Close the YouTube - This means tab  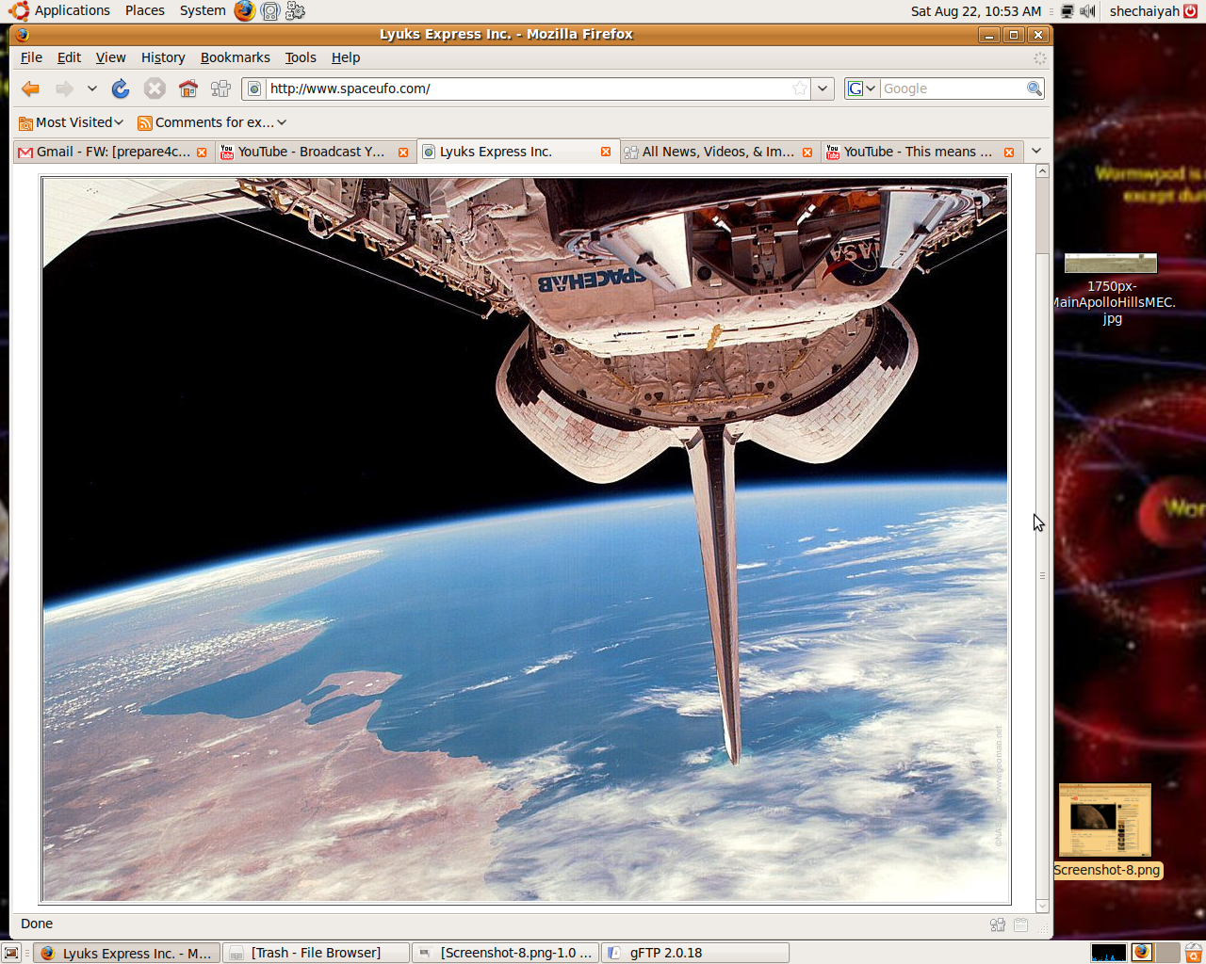[1009, 153]
